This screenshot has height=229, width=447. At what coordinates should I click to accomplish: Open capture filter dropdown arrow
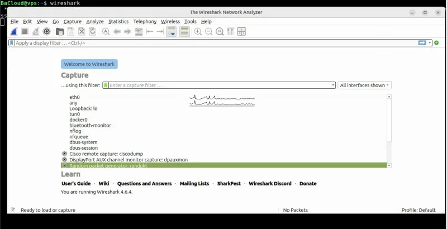[333, 85]
